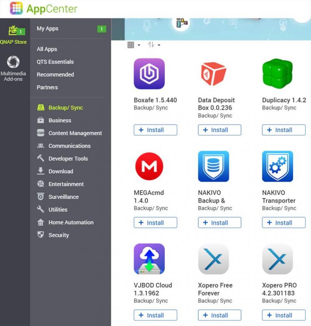311x326 pixels.
Task: Click the Backup/ Sync category icon in the sidebar
Action: pyautogui.click(x=41, y=107)
